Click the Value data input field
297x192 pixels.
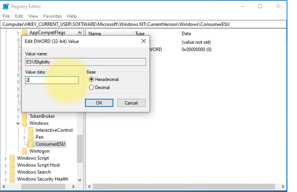[x=52, y=80]
